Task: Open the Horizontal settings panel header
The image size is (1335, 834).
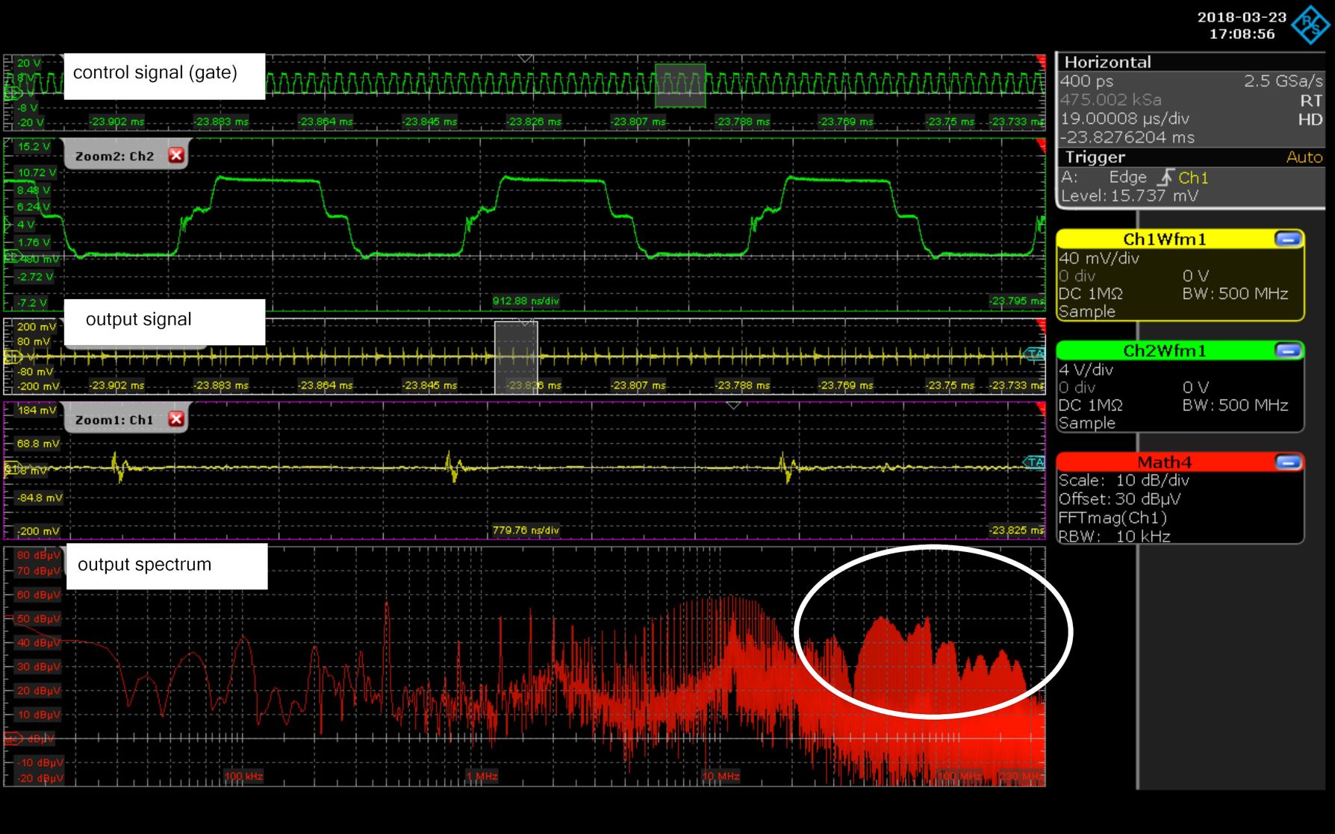Action: (1107, 62)
